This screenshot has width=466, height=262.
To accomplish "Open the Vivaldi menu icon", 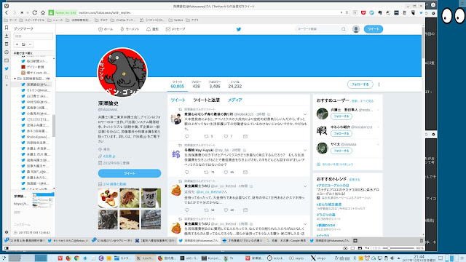I will [7, 6].
